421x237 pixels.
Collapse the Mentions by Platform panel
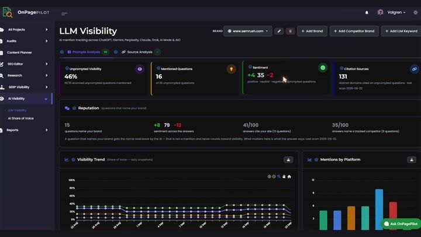click(411, 160)
